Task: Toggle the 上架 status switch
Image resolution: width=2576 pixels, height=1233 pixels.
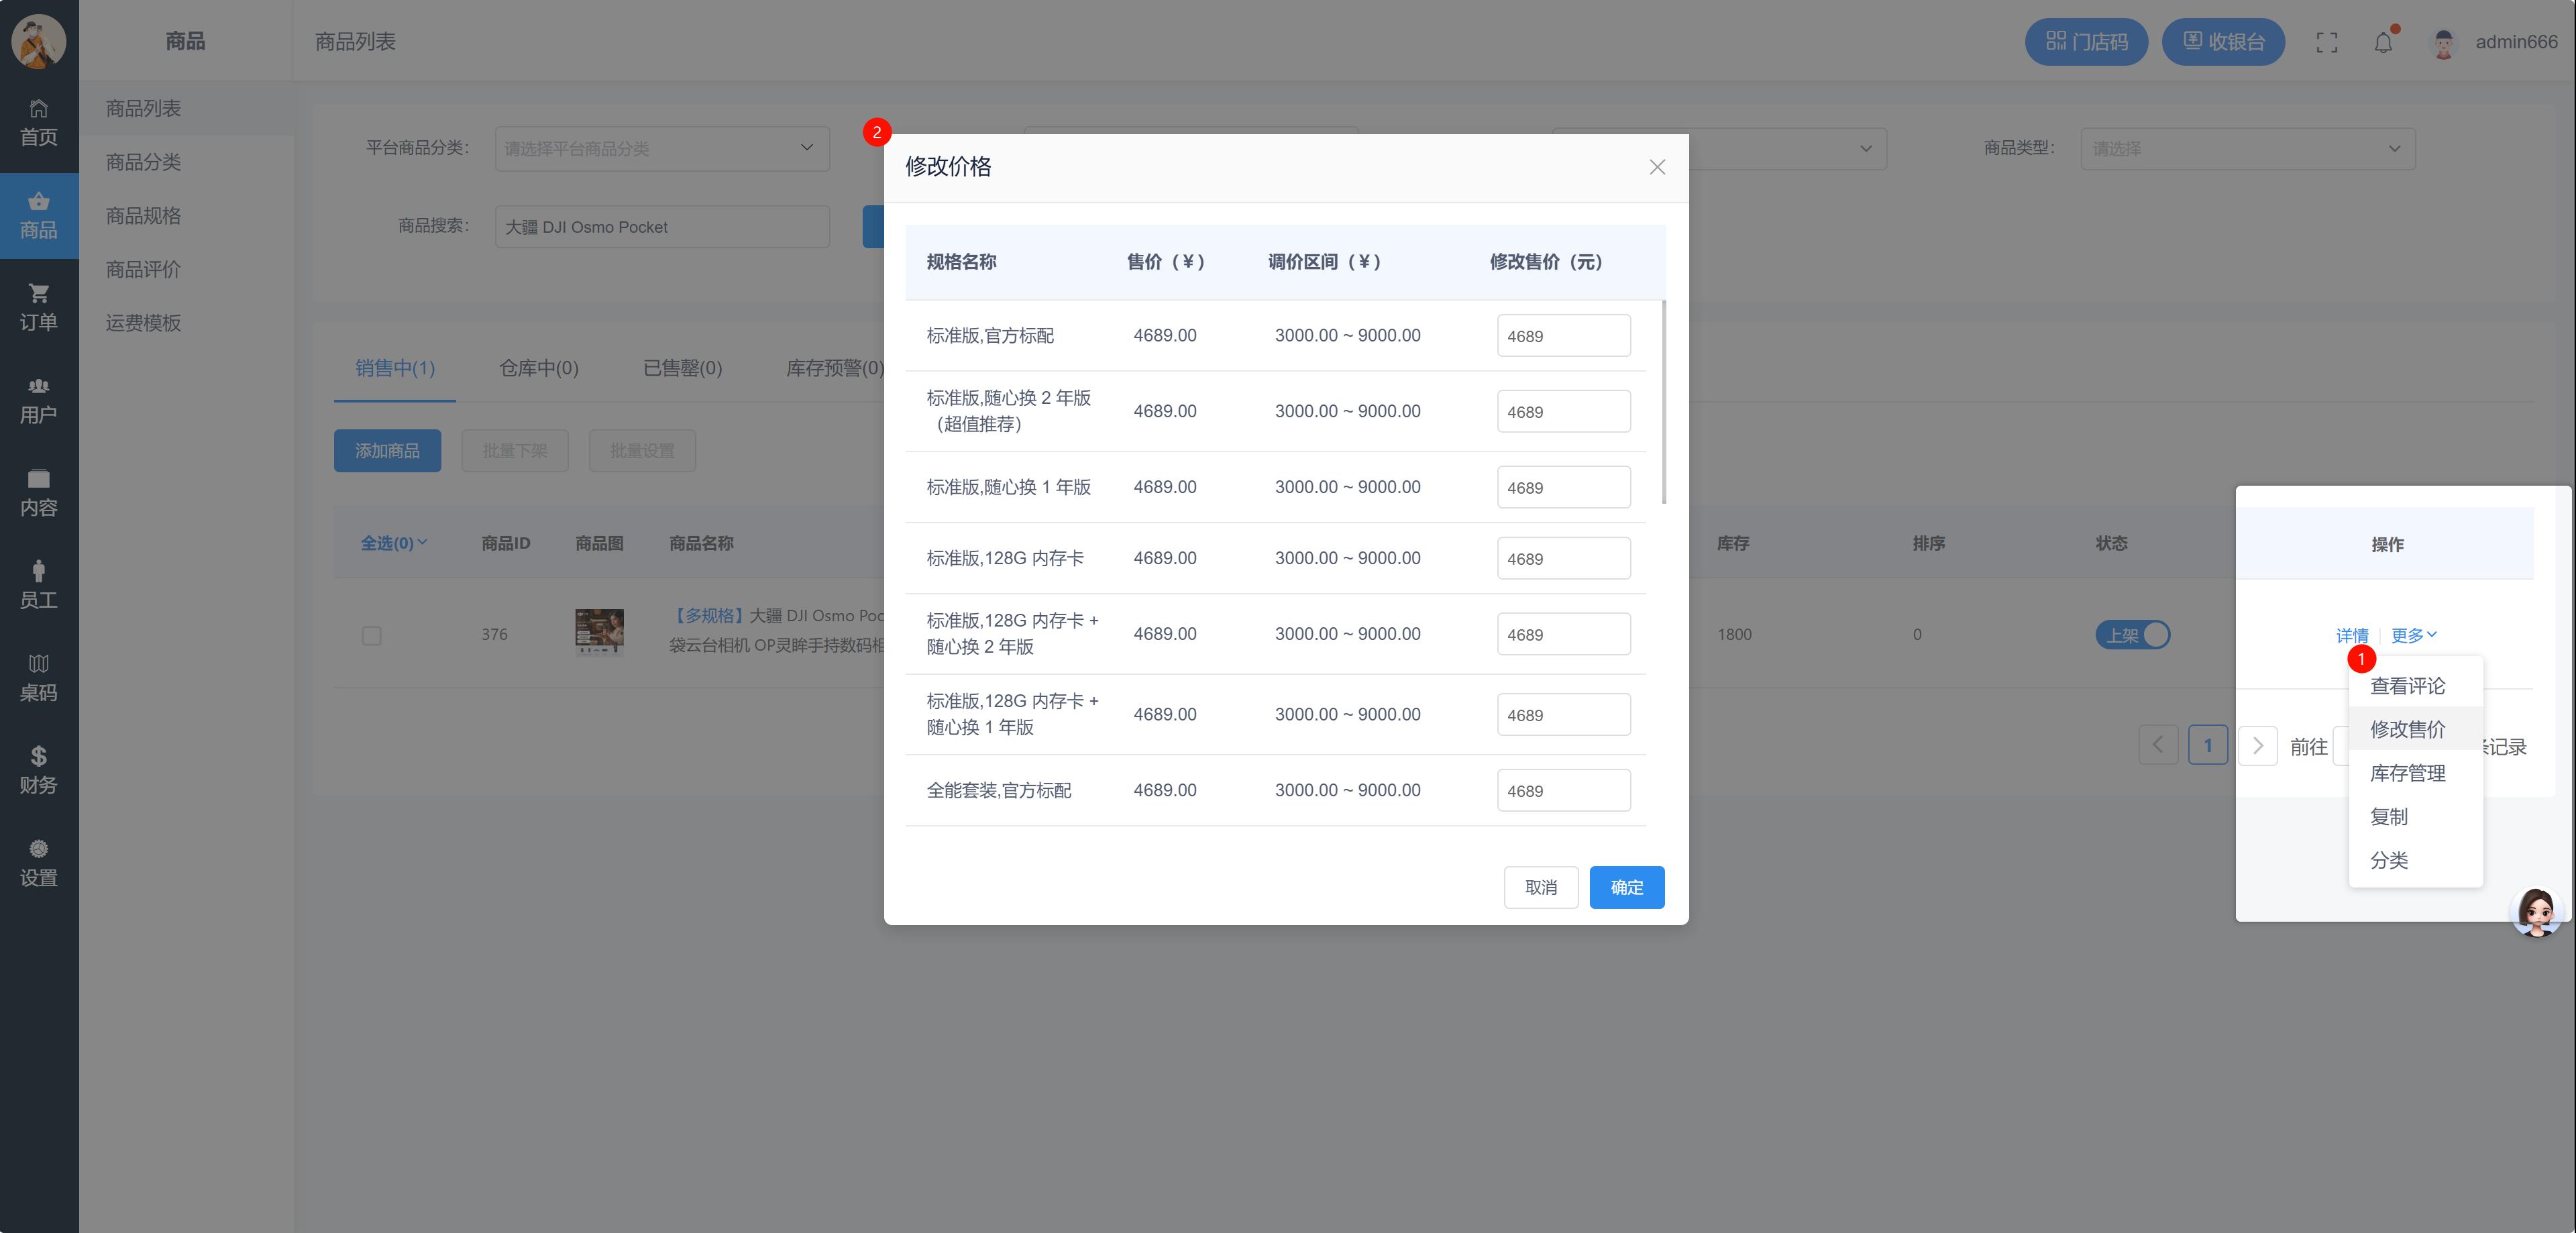Action: [2132, 635]
